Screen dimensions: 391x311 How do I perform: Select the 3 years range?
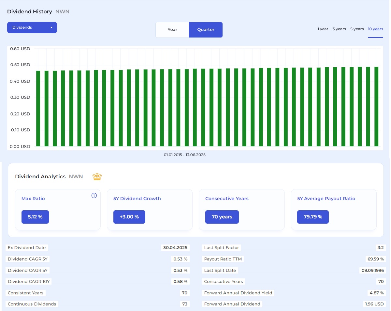pos(339,29)
